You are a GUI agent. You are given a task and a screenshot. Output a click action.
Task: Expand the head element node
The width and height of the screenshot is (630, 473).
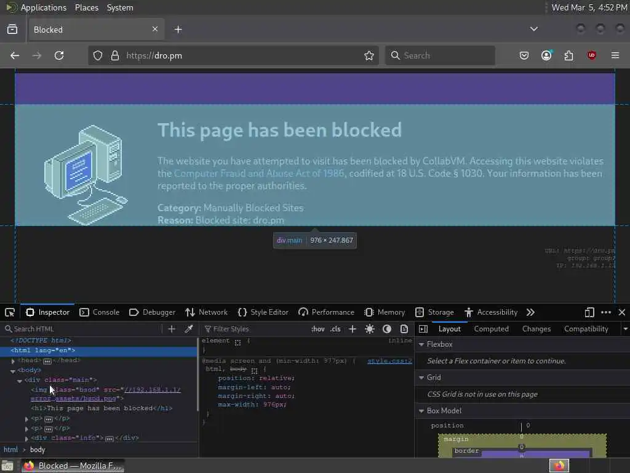click(x=13, y=361)
